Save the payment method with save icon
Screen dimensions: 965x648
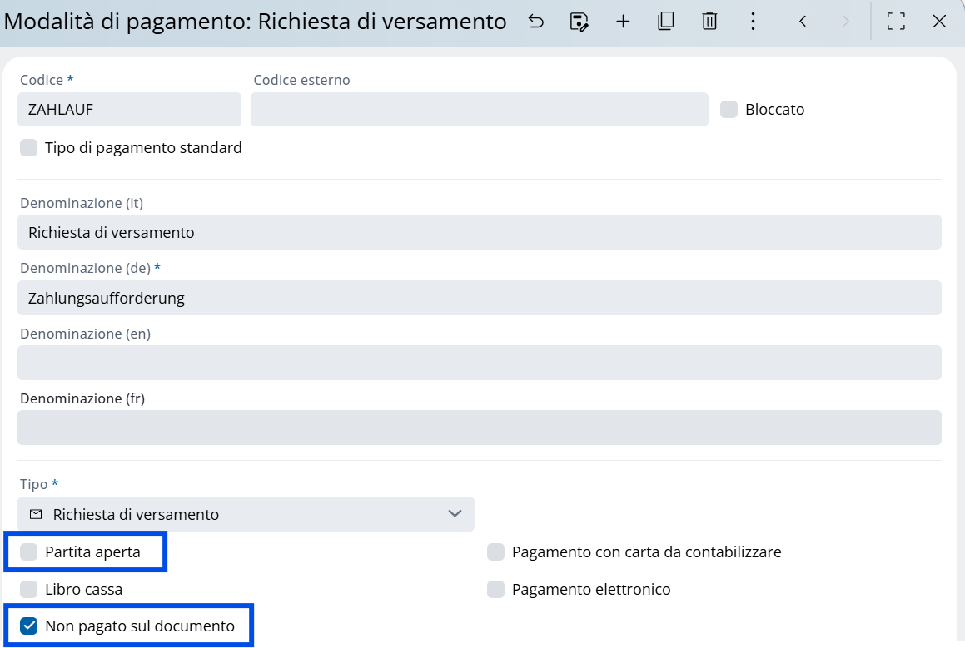[579, 22]
